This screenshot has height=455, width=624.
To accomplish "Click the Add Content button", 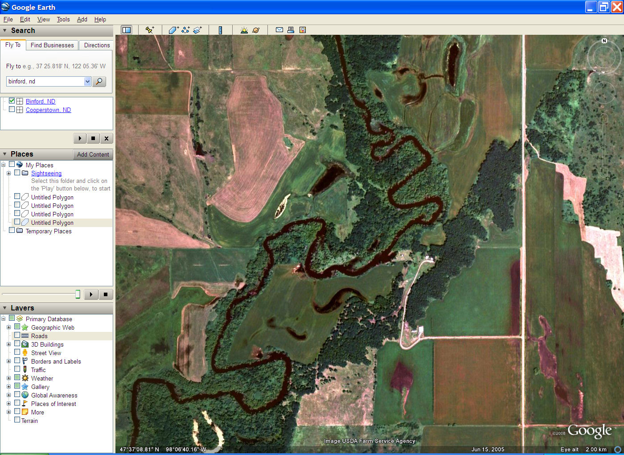I will pos(93,154).
